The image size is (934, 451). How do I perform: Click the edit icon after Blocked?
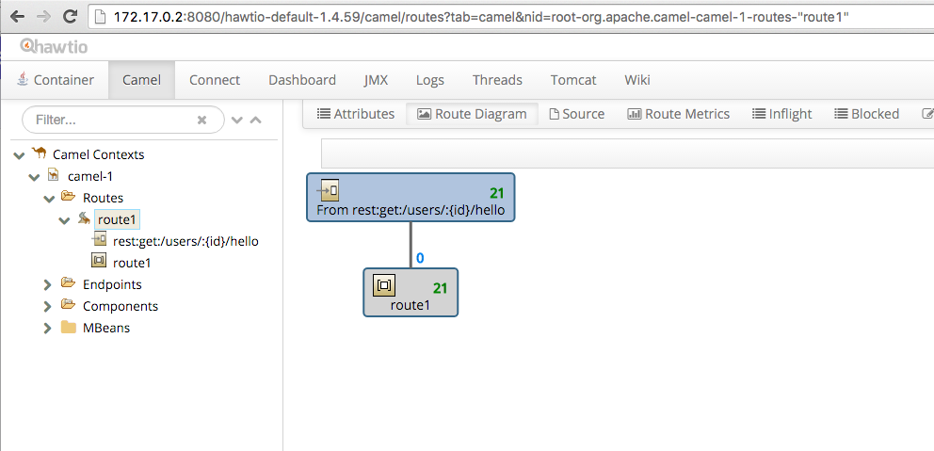(927, 114)
